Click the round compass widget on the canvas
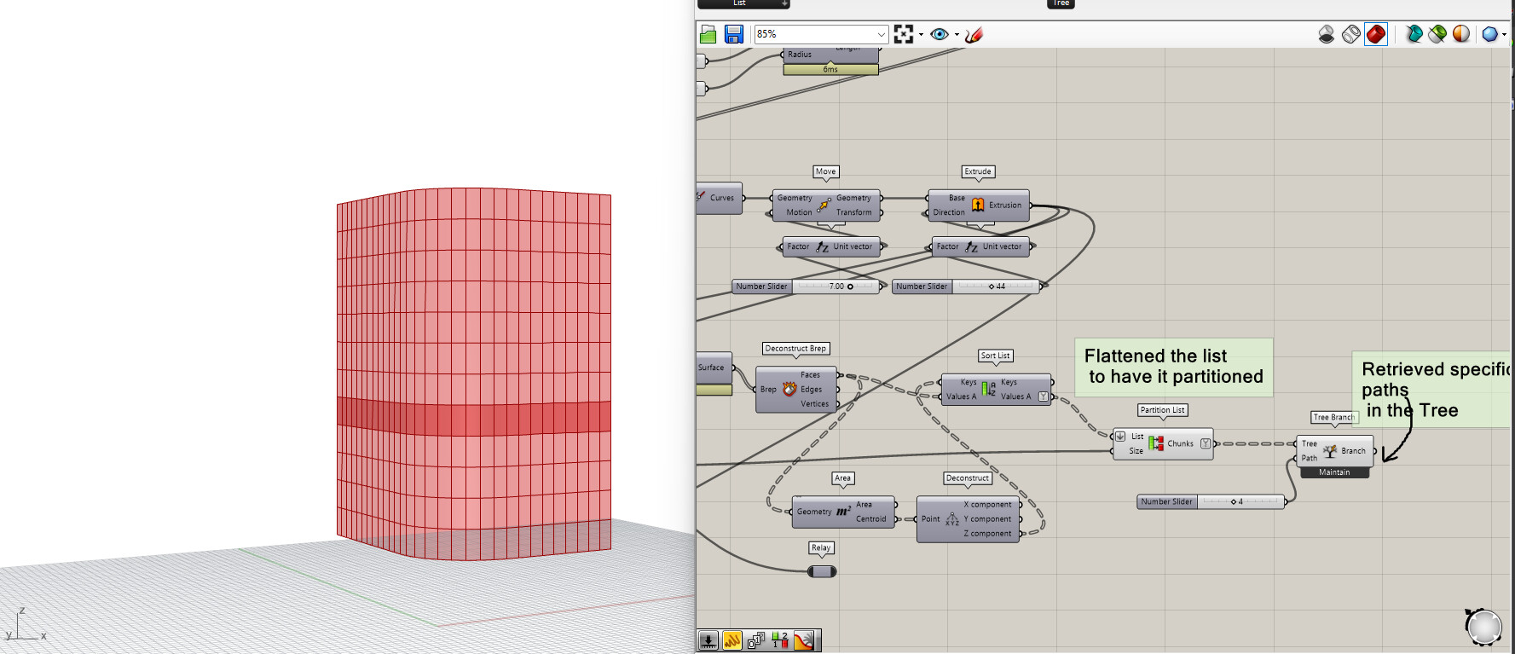The image size is (1515, 654). point(1483,627)
